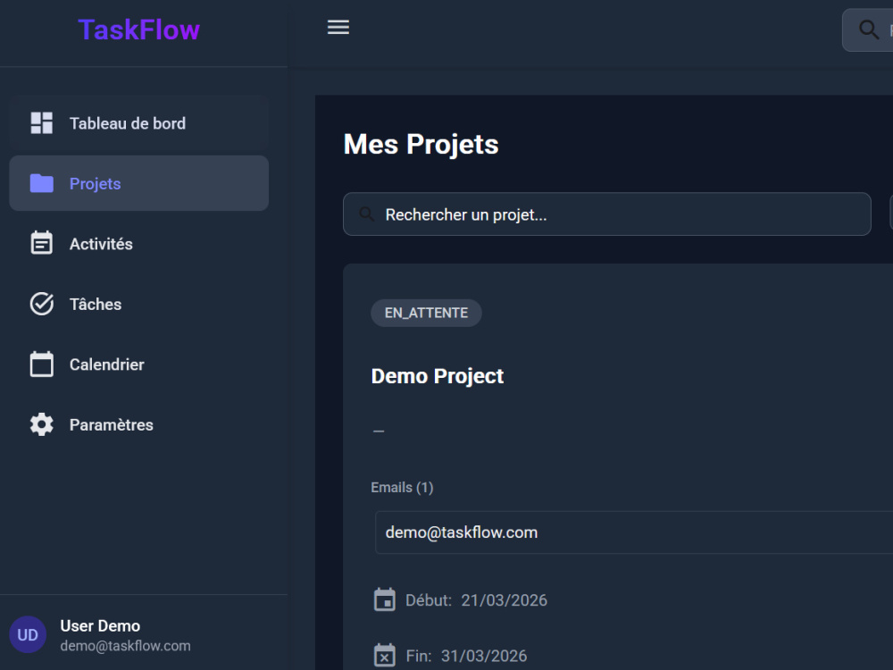Click the EN_ATTENTE status badge
Viewport: 893px width, 670px height.
[x=426, y=313]
